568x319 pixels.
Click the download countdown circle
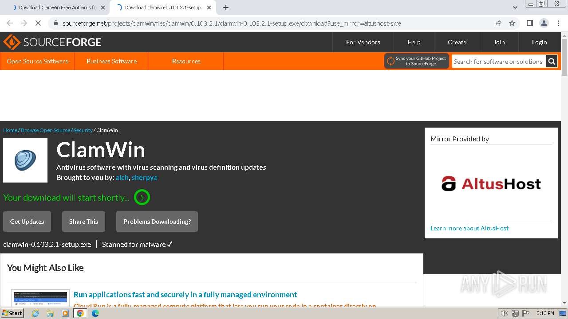point(142,197)
